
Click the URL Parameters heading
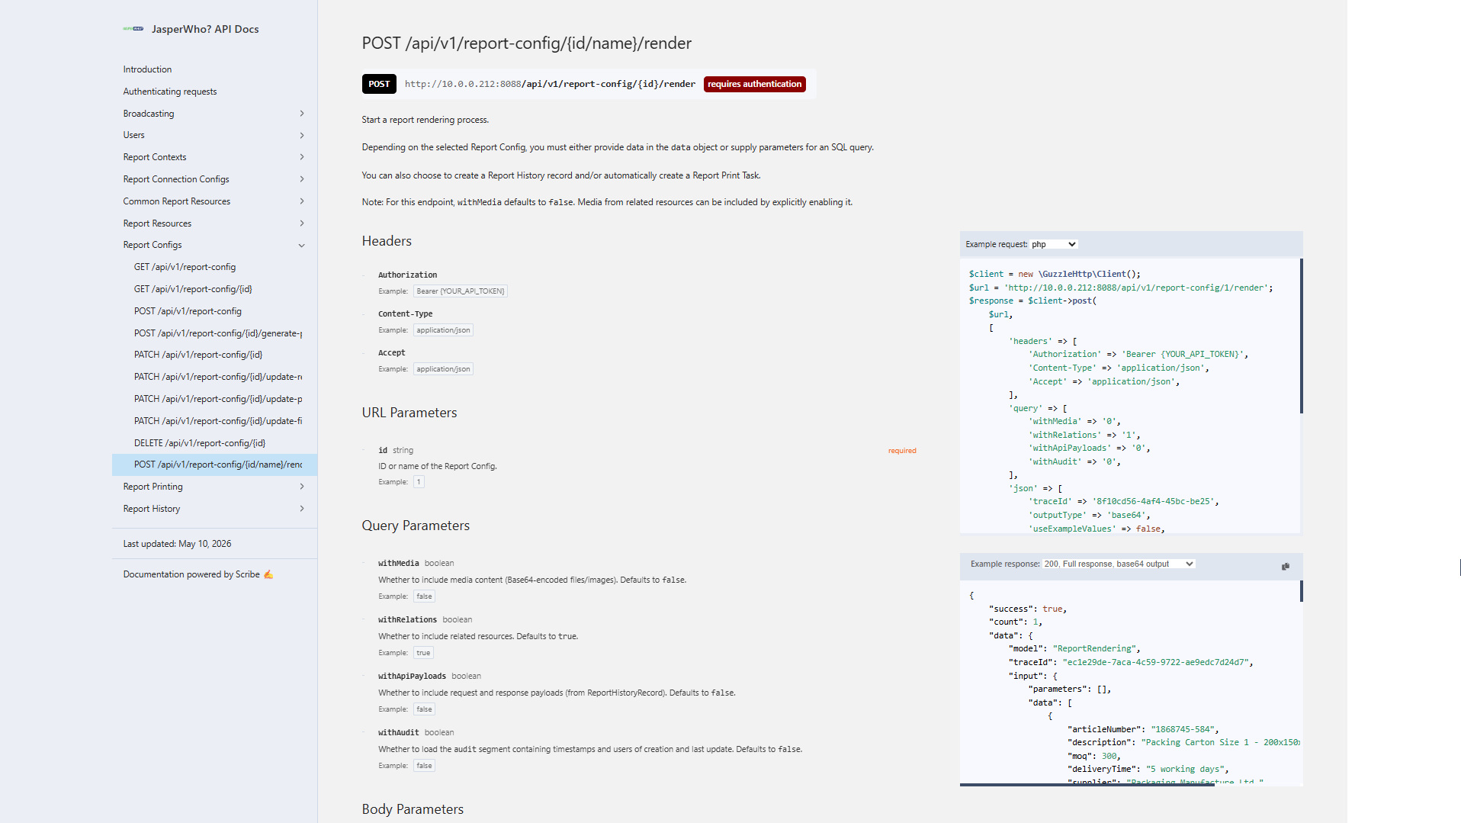pyautogui.click(x=409, y=413)
